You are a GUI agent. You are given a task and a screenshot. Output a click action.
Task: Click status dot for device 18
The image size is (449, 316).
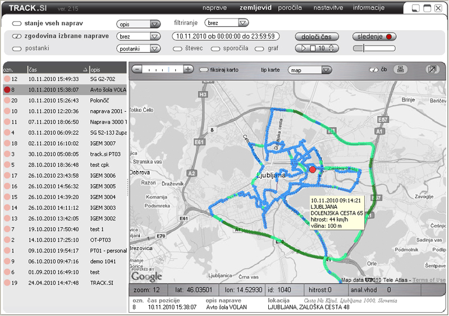(x=7, y=143)
